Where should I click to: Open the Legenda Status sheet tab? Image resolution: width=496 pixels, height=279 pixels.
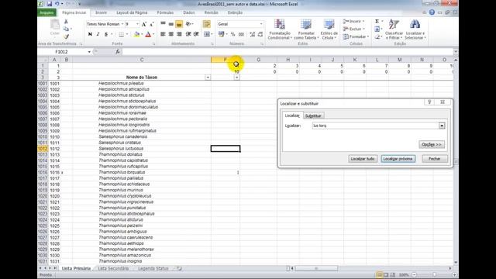point(153,268)
